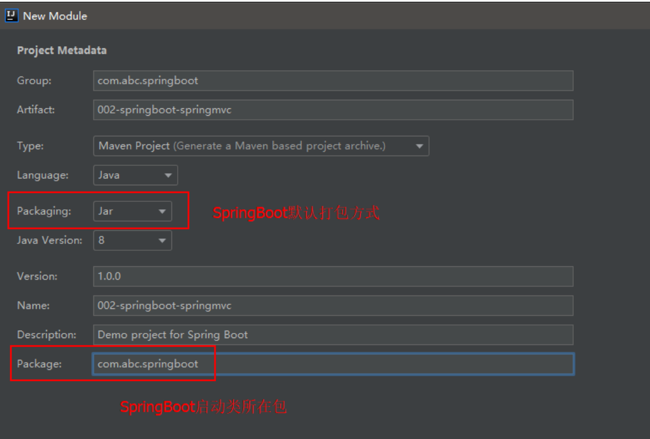Click the Artifact: label
Image resolution: width=650 pixels, height=439 pixels.
pos(36,110)
